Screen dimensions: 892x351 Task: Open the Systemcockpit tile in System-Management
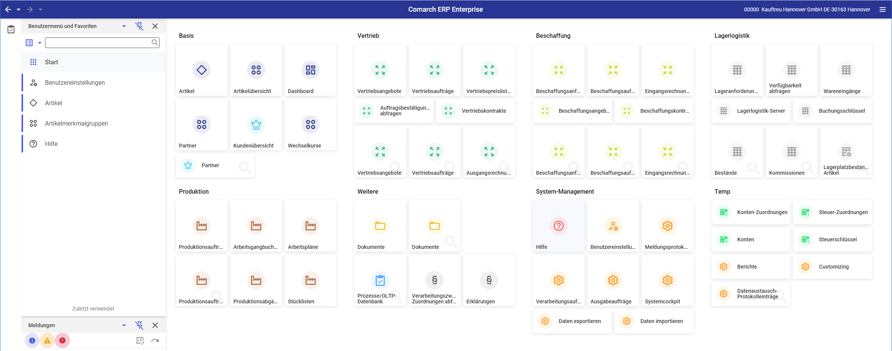[x=667, y=280]
